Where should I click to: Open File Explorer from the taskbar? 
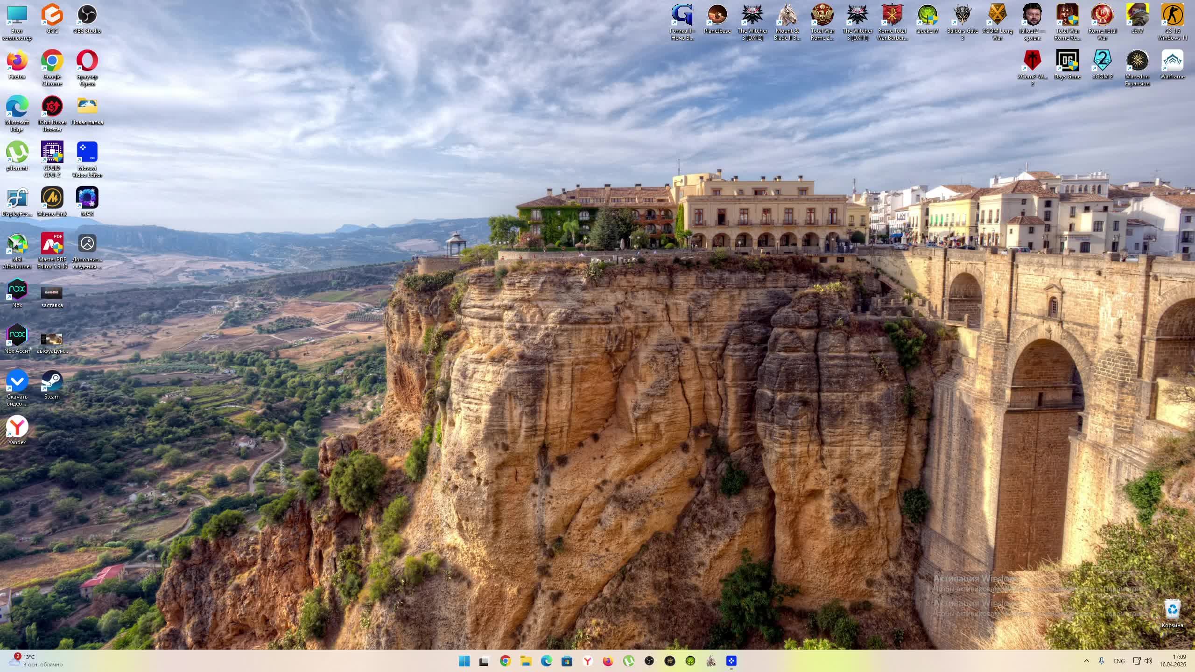pyautogui.click(x=526, y=661)
